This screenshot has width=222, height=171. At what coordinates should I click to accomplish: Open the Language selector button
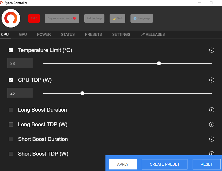click(x=142, y=18)
